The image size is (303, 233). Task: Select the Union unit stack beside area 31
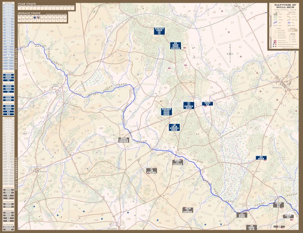[x=175, y=46]
